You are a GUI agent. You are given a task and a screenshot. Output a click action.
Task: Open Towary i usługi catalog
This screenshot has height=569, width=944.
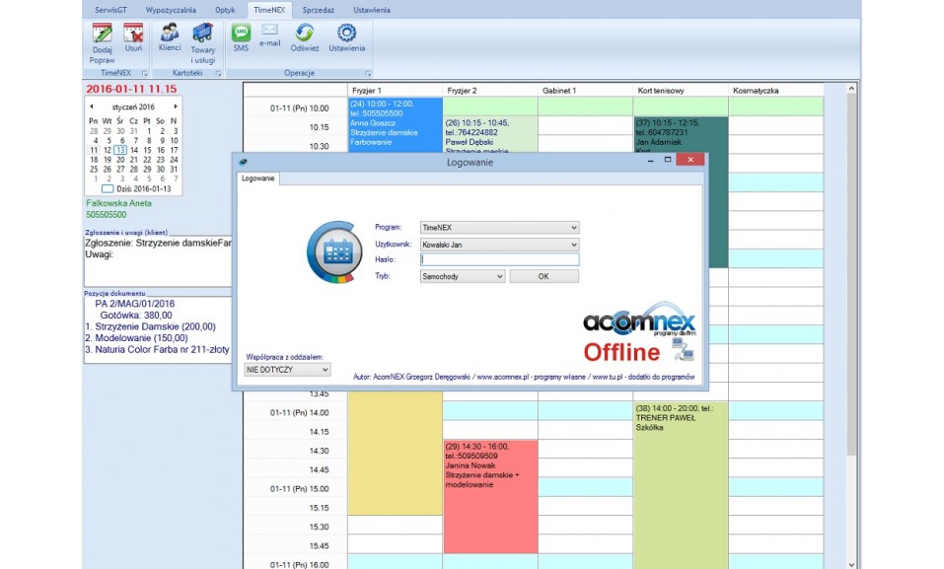[203, 34]
